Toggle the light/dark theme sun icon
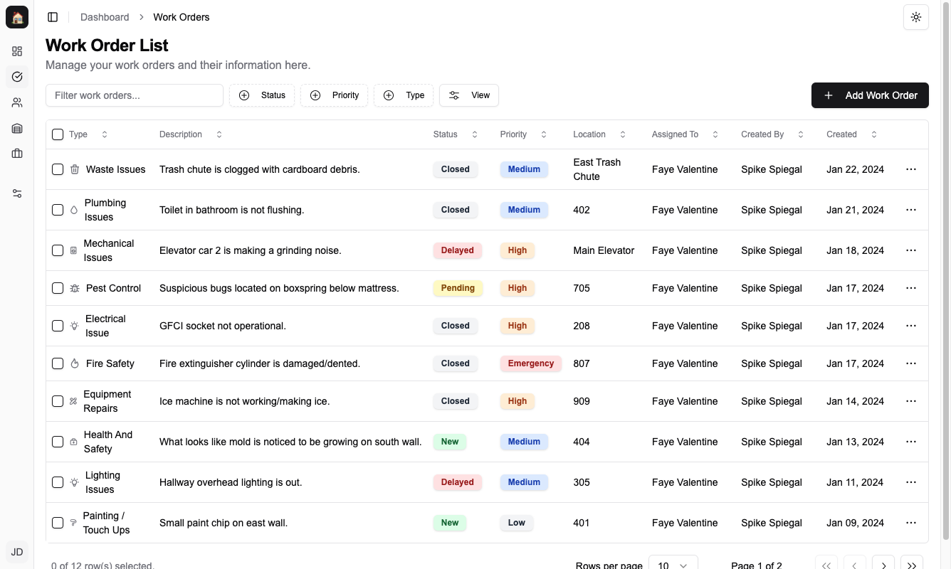The image size is (951, 569). (x=915, y=17)
